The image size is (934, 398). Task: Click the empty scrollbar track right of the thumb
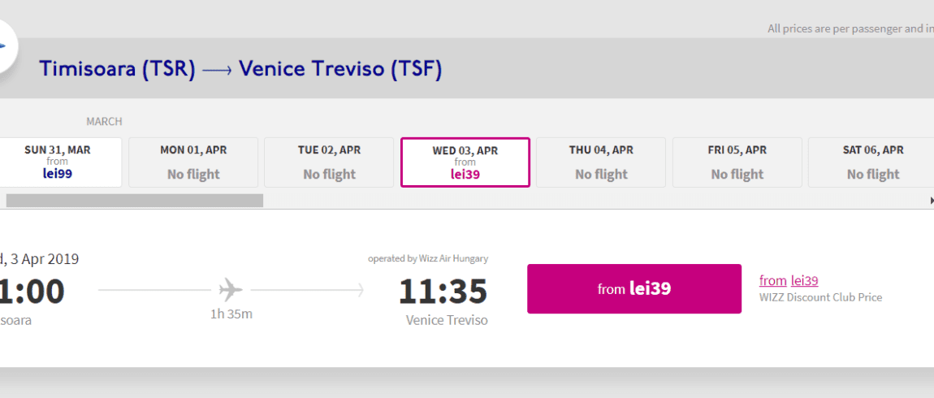click(x=595, y=201)
